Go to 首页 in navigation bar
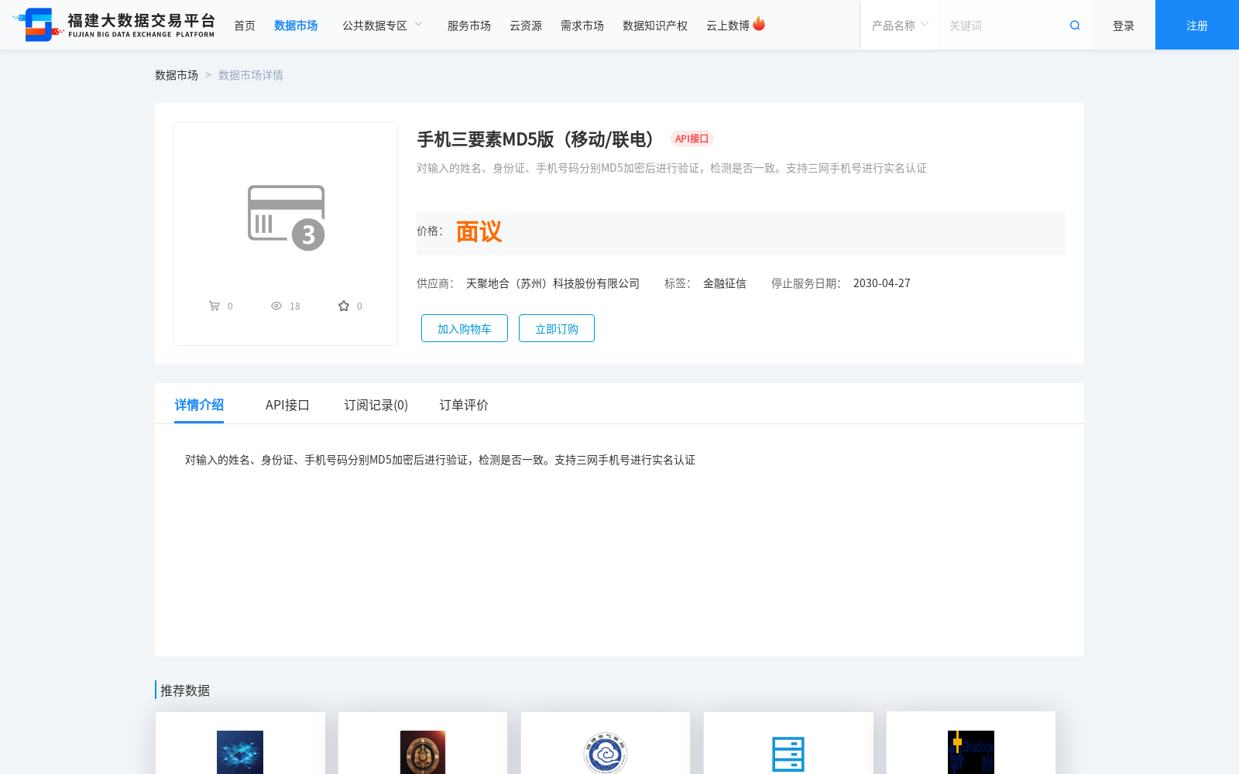Screen dimensions: 1239x774 point(245,26)
